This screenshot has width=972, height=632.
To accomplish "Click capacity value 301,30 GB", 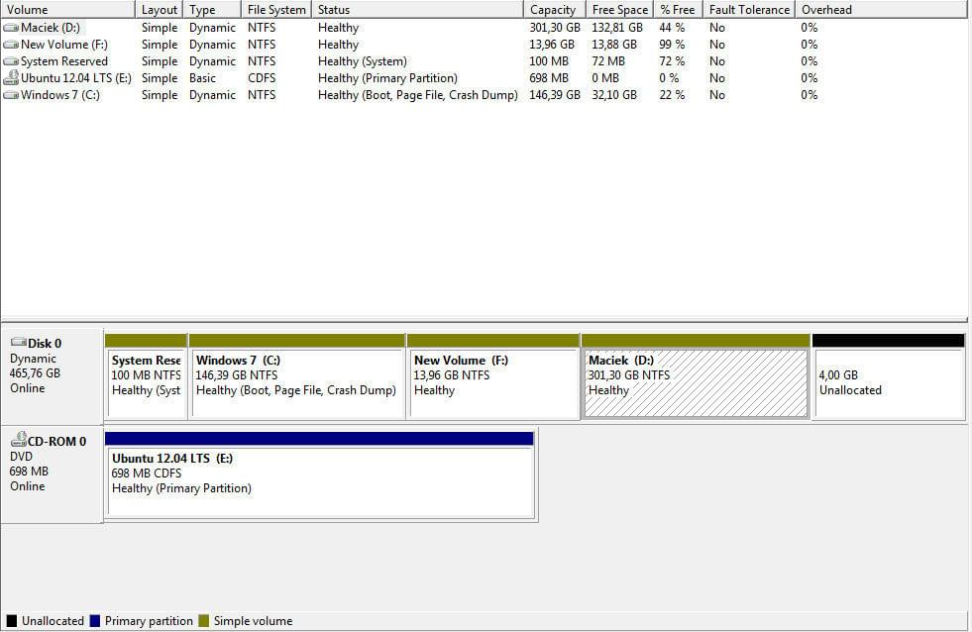I will [x=555, y=28].
